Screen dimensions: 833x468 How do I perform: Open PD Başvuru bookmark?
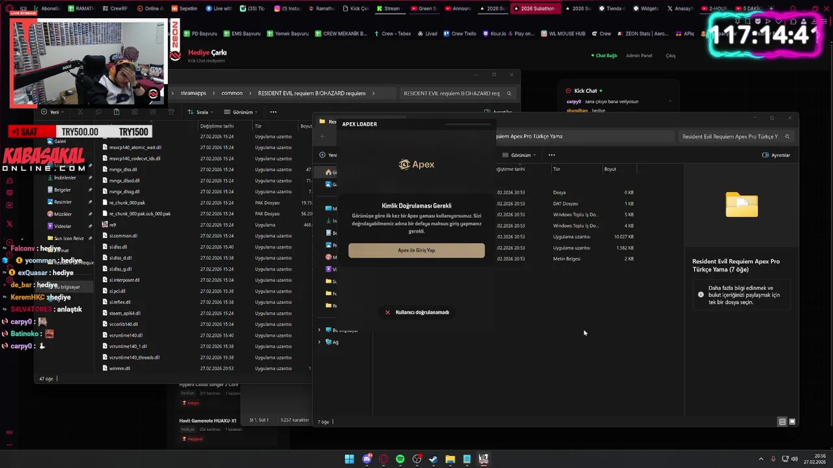[200, 34]
